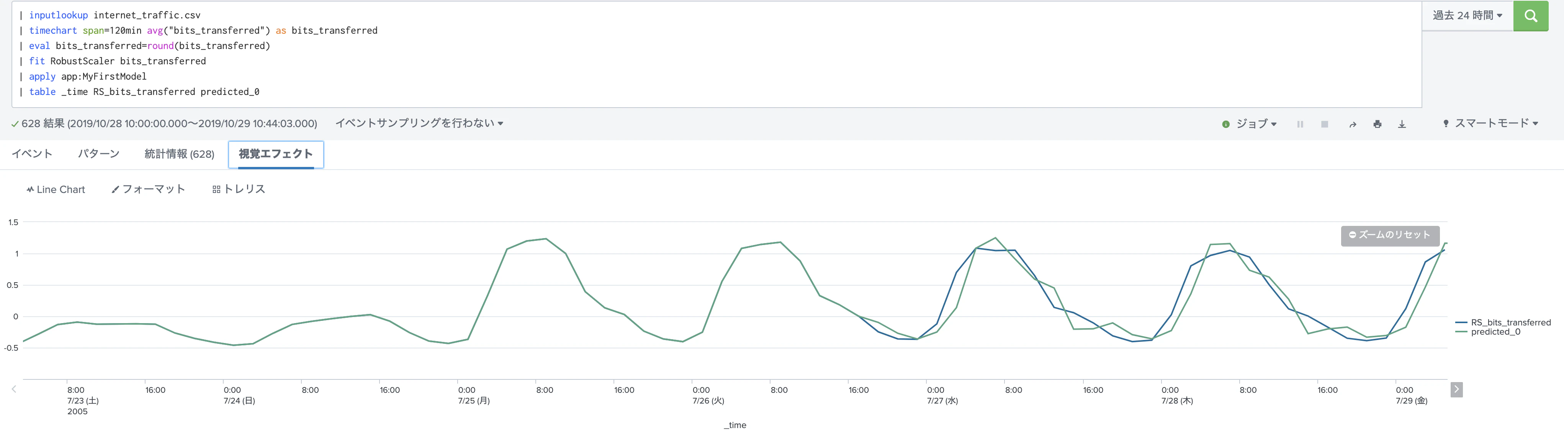
Task: Click the timechart command in the query
Action: pos(53,30)
